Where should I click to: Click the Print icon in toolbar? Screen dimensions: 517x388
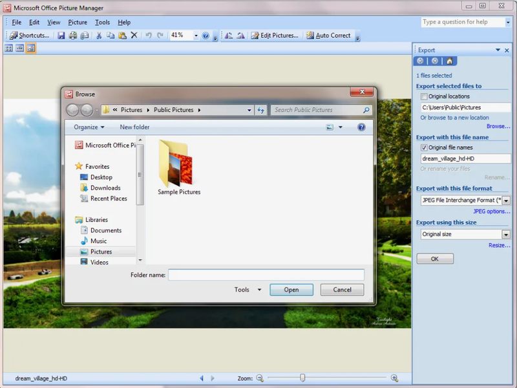point(73,36)
